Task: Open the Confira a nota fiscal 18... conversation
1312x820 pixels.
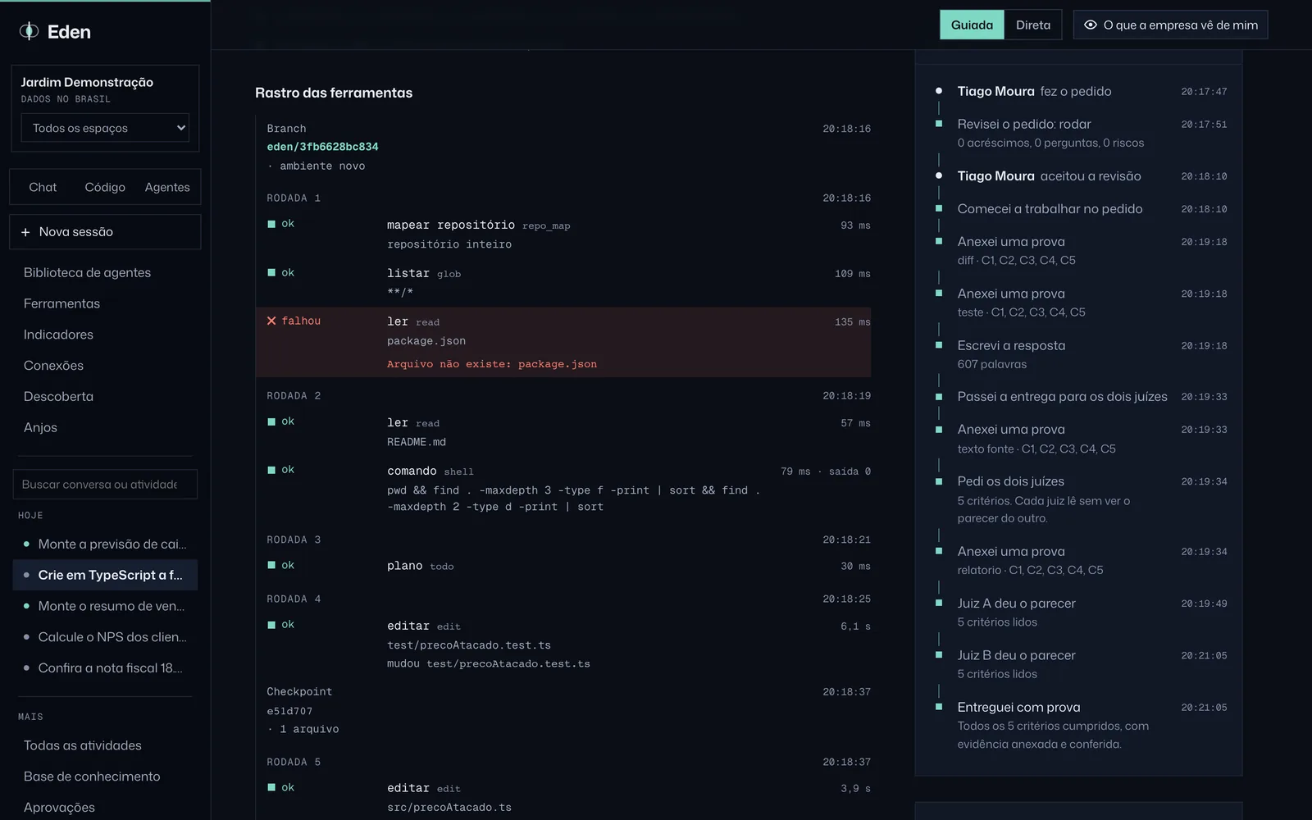Action: point(105,668)
